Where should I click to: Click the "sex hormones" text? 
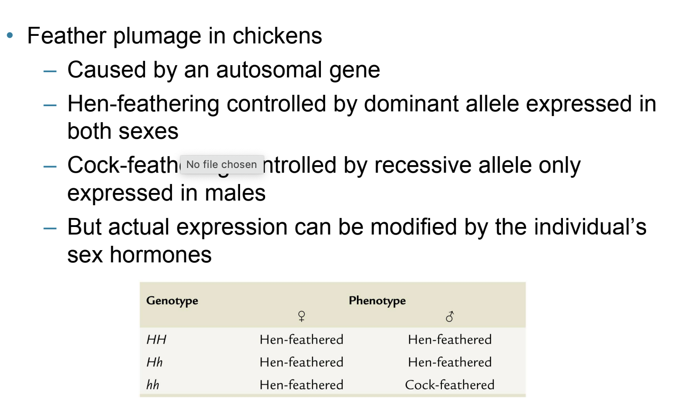click(x=139, y=255)
